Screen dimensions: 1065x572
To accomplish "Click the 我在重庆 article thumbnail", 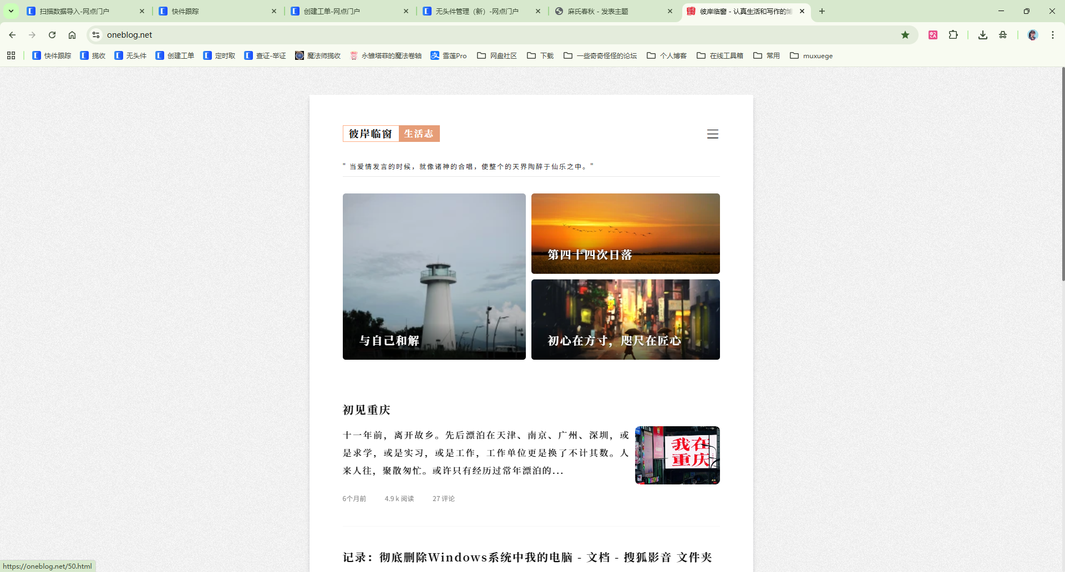I will click(677, 455).
